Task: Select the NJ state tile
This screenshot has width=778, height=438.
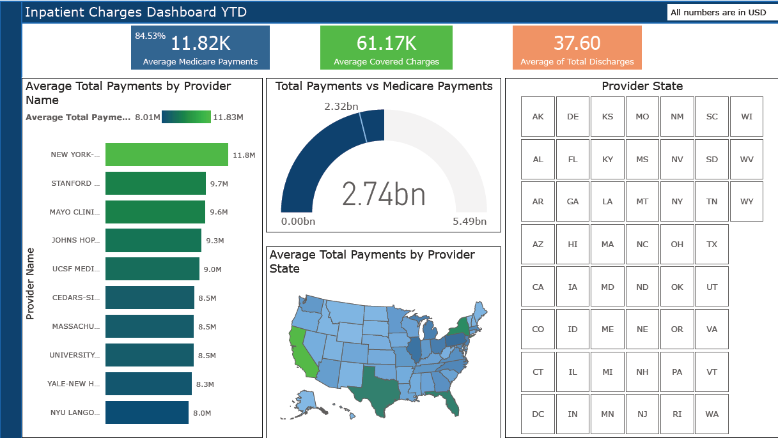Action: click(642, 414)
